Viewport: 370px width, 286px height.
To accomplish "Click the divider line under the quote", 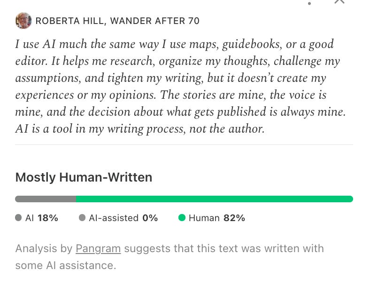I will click(x=184, y=144).
